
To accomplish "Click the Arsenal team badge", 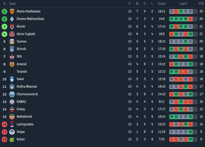I will 12,64.
